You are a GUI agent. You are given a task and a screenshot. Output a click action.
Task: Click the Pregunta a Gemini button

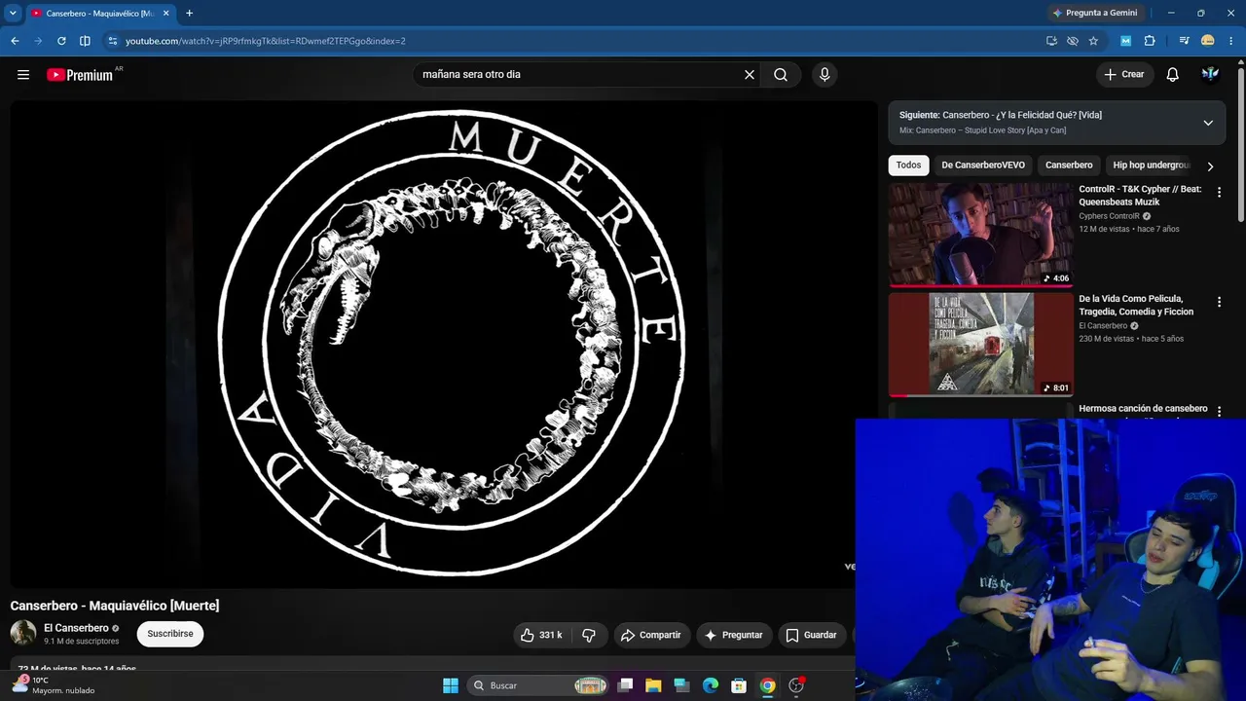1095,13
